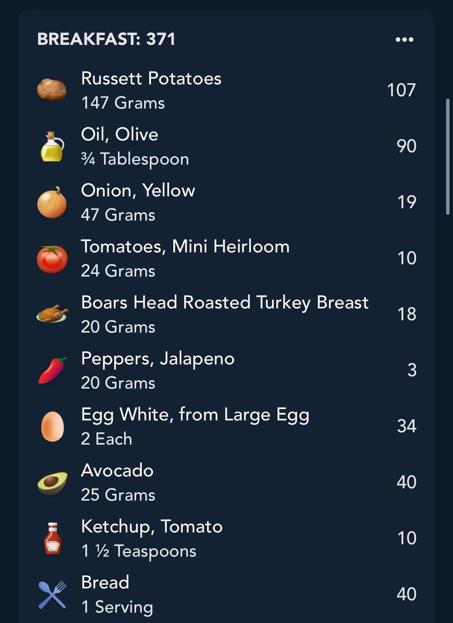Open the Ketchup, Tomato entry text
This screenshot has width=453, height=623.
(151, 527)
